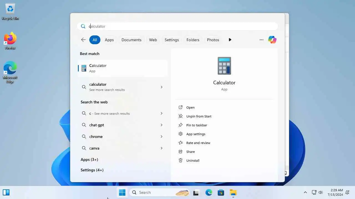Switch to the Photos filter tab
The width and height of the screenshot is (355, 199).
click(x=213, y=40)
